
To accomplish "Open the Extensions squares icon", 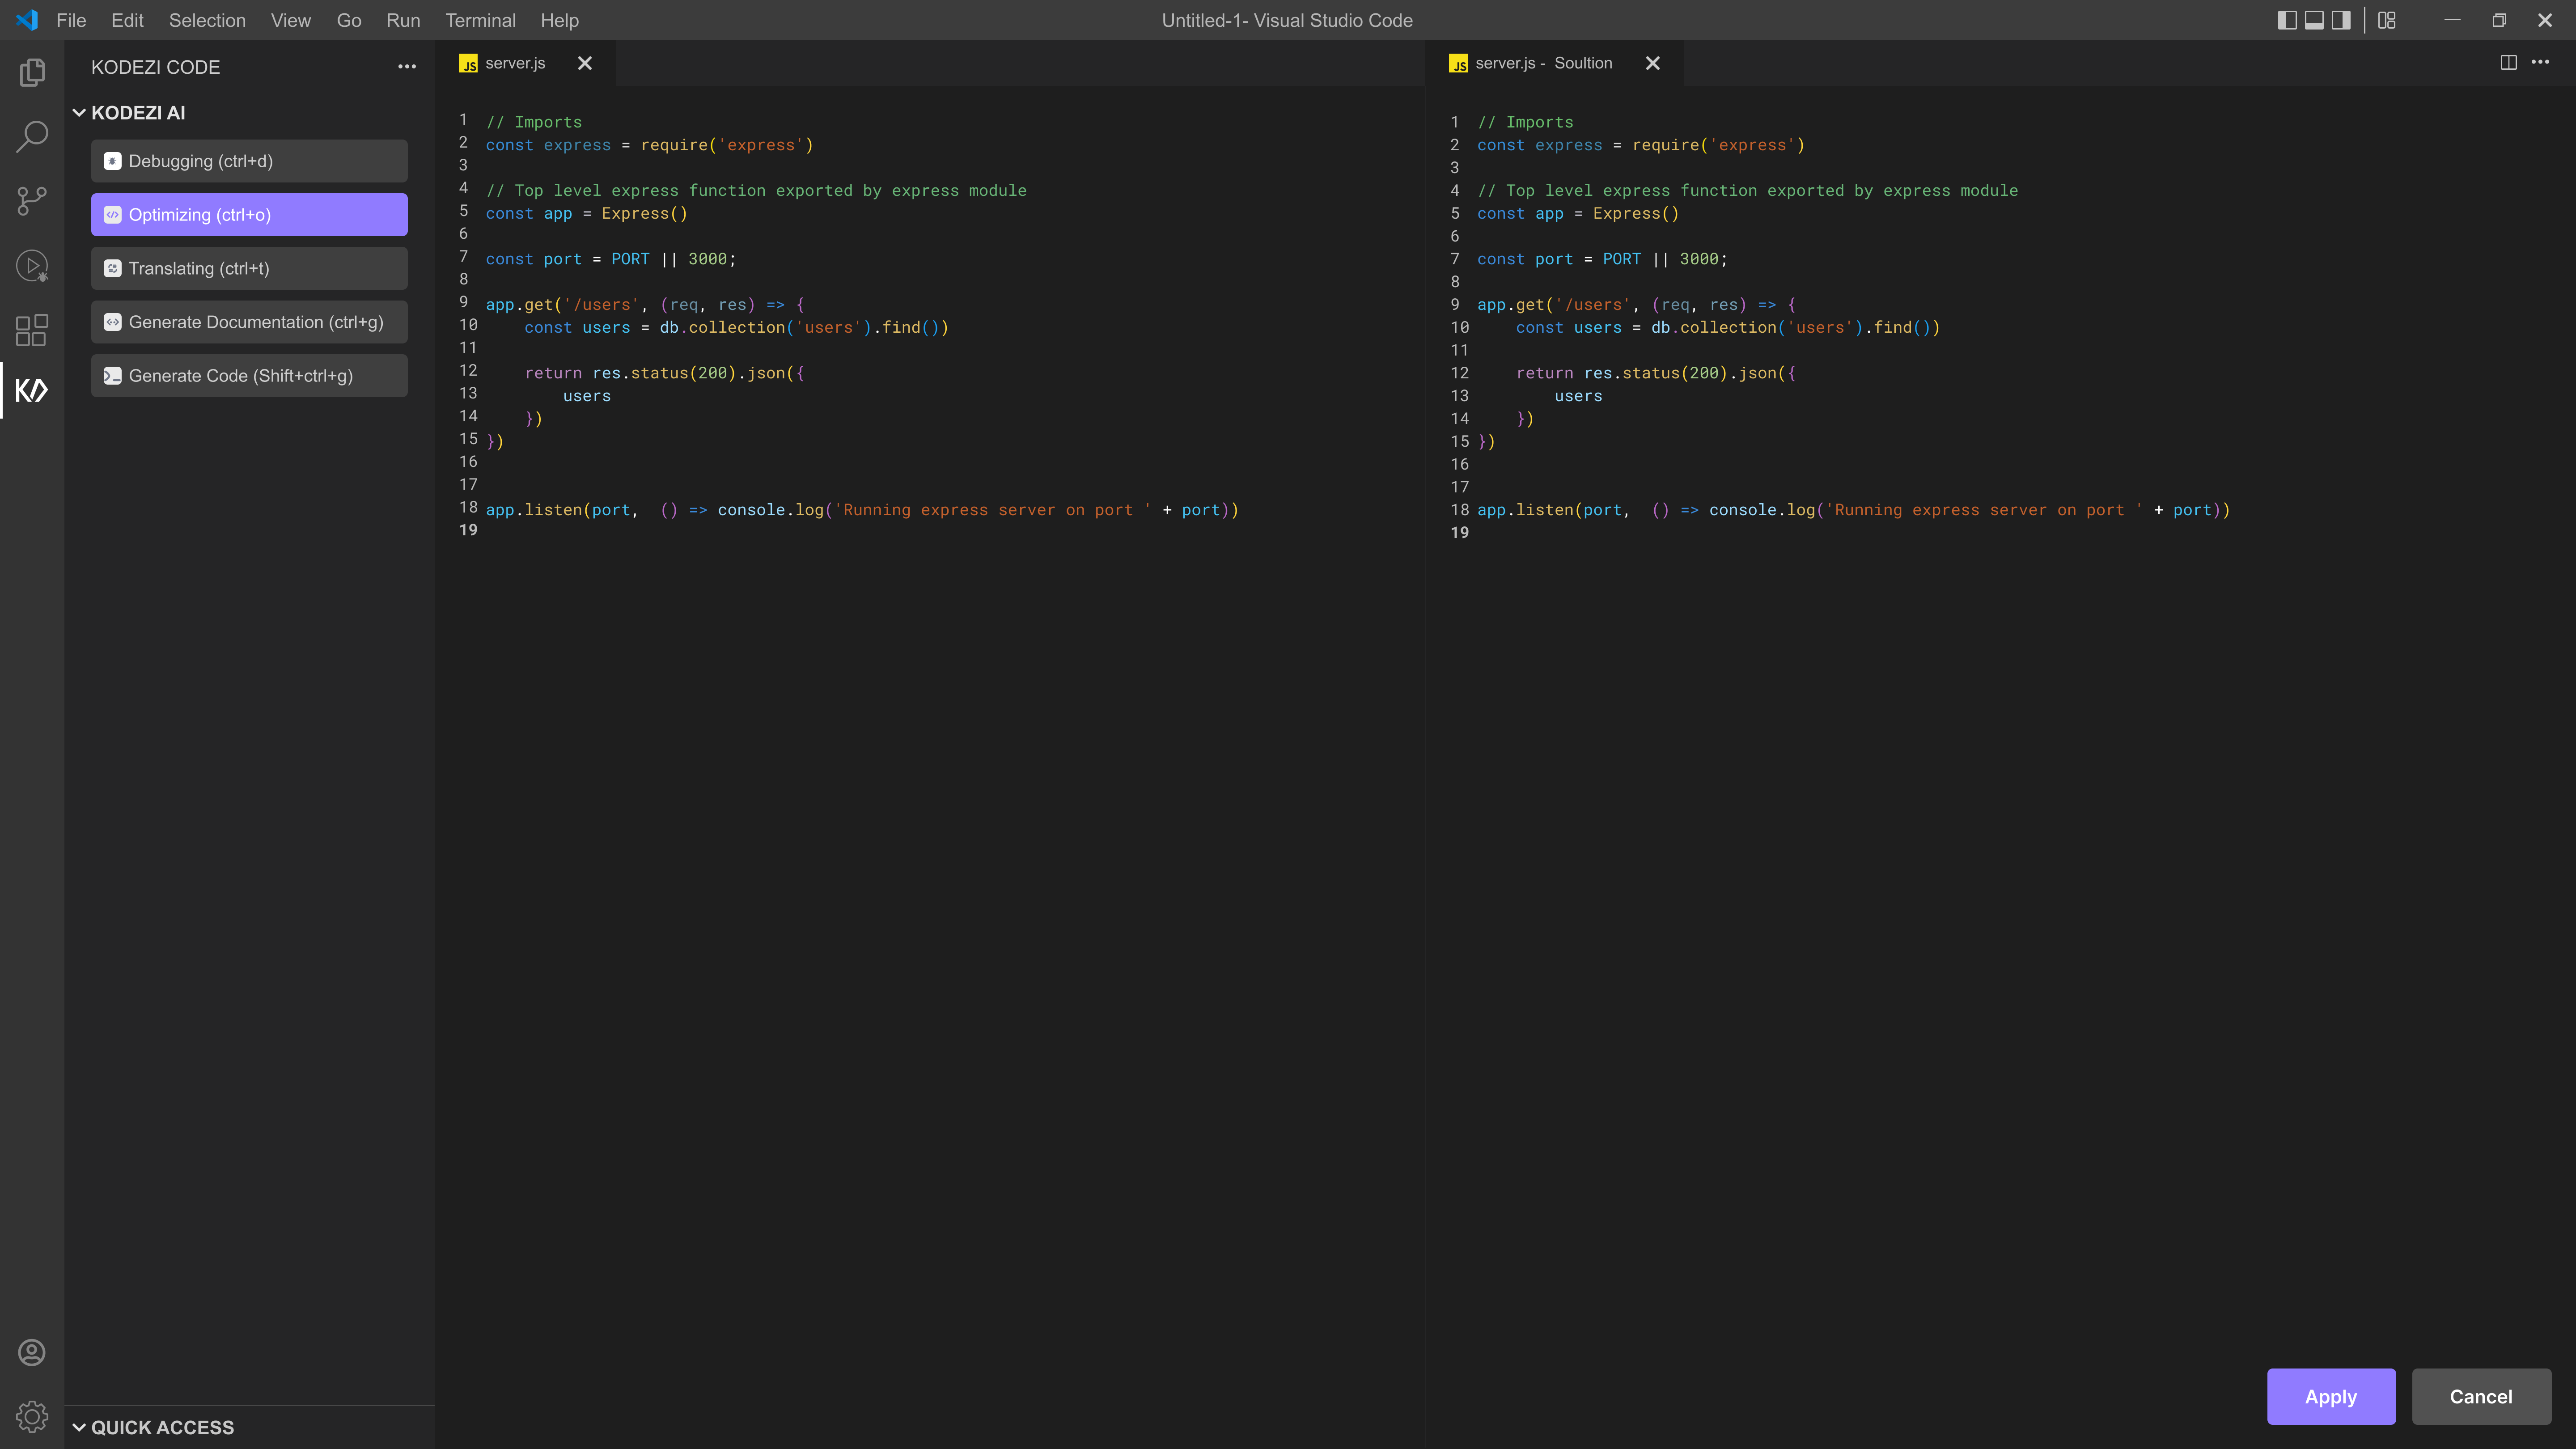I will click(x=32, y=330).
